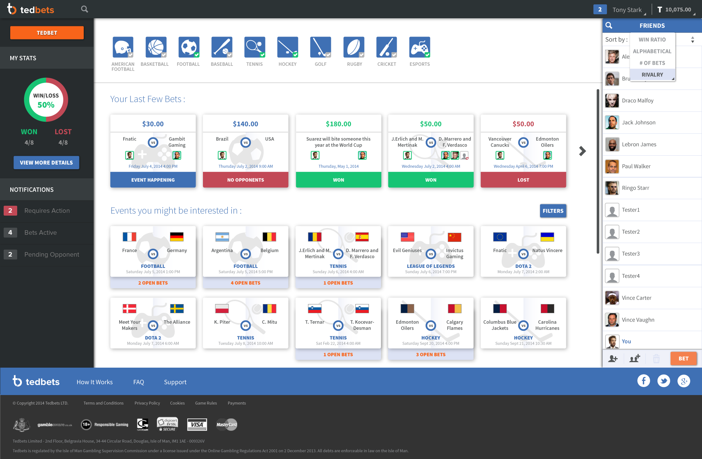Click the WIN/LOSS 50% donut chart
The image size is (702, 459).
coord(46,100)
